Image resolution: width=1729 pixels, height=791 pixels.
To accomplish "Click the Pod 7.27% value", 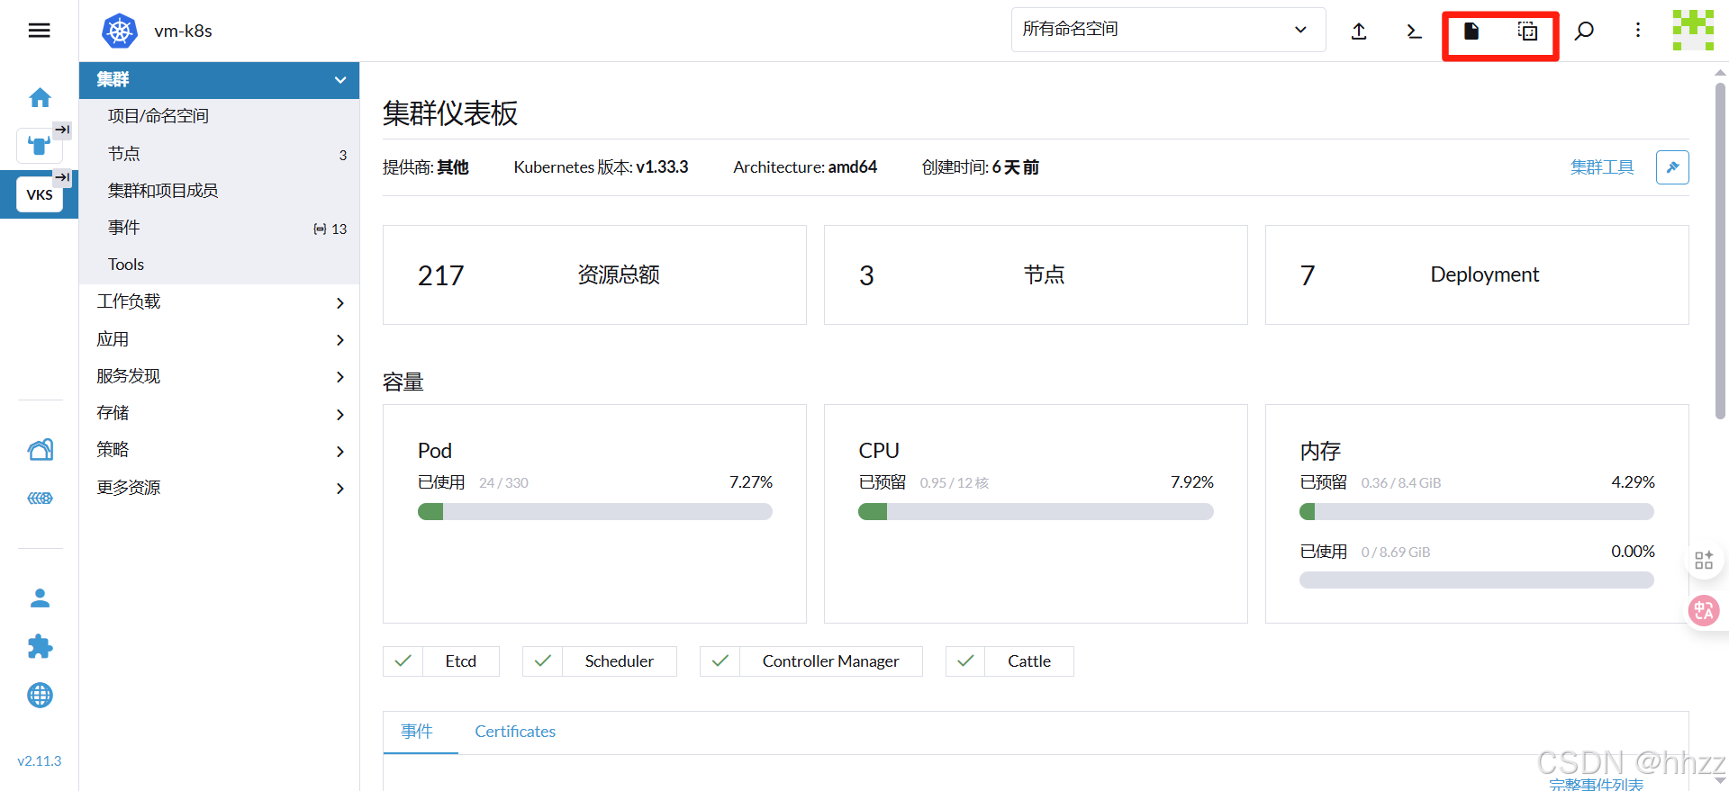I will point(750,482).
